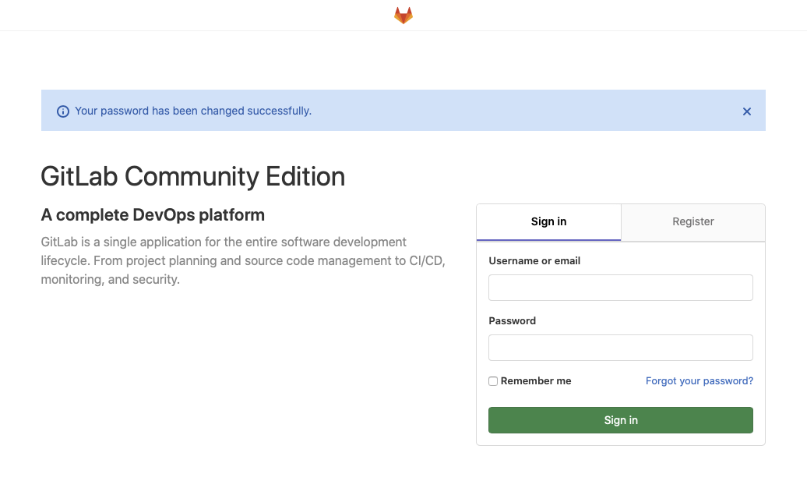The height and width of the screenshot is (495, 807).
Task: Click the description paragraph about GitLab lifecycle
Action: click(x=243, y=260)
